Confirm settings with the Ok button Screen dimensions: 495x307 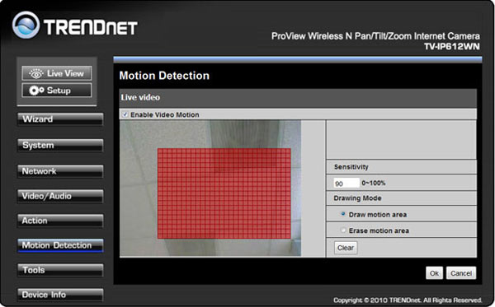pos(435,273)
